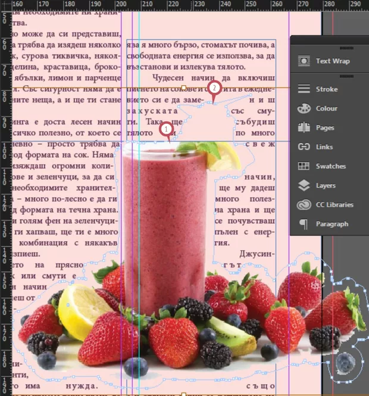Open the Text Wrap panel icon
369x396 pixels.
coord(304,61)
